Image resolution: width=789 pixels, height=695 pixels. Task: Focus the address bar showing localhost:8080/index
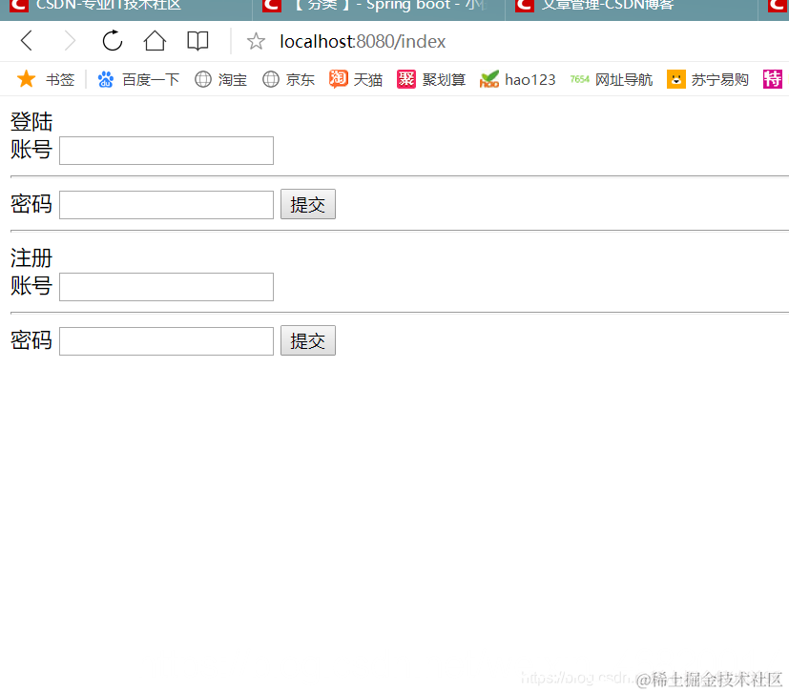point(363,41)
